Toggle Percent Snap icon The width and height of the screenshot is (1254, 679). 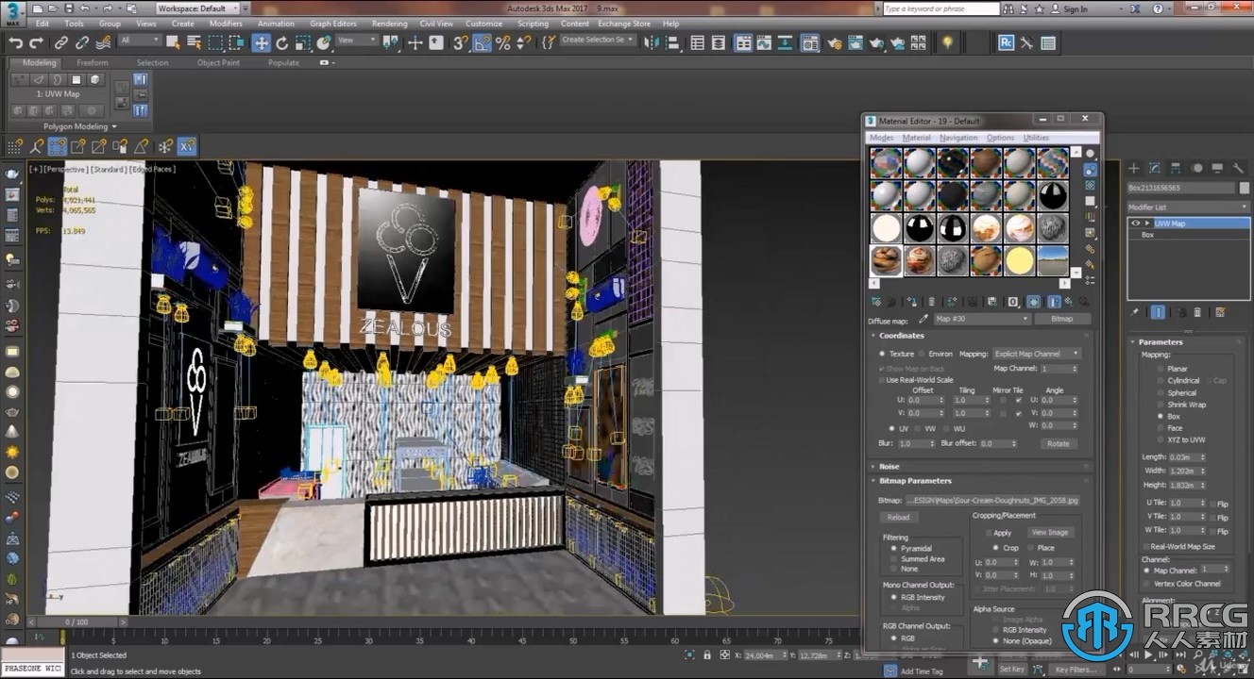[502, 42]
